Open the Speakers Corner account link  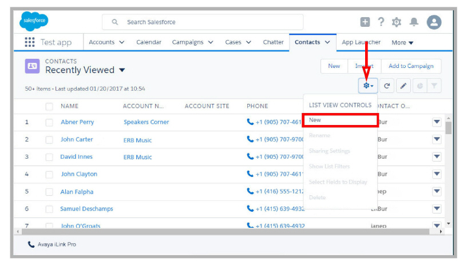pyautogui.click(x=147, y=122)
